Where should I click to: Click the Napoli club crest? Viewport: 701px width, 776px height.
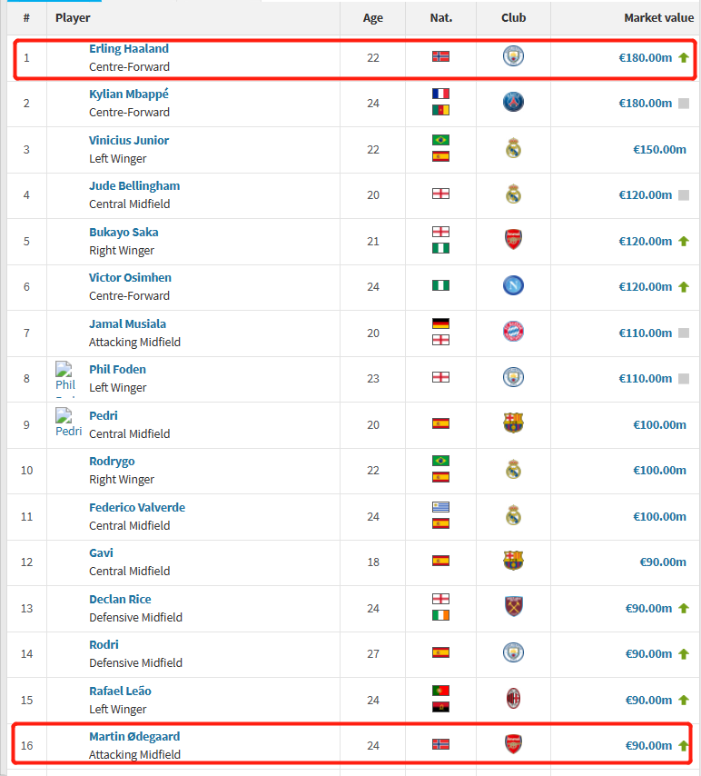tap(513, 285)
